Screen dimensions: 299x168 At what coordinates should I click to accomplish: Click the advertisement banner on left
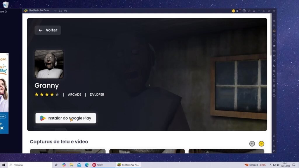point(4,93)
